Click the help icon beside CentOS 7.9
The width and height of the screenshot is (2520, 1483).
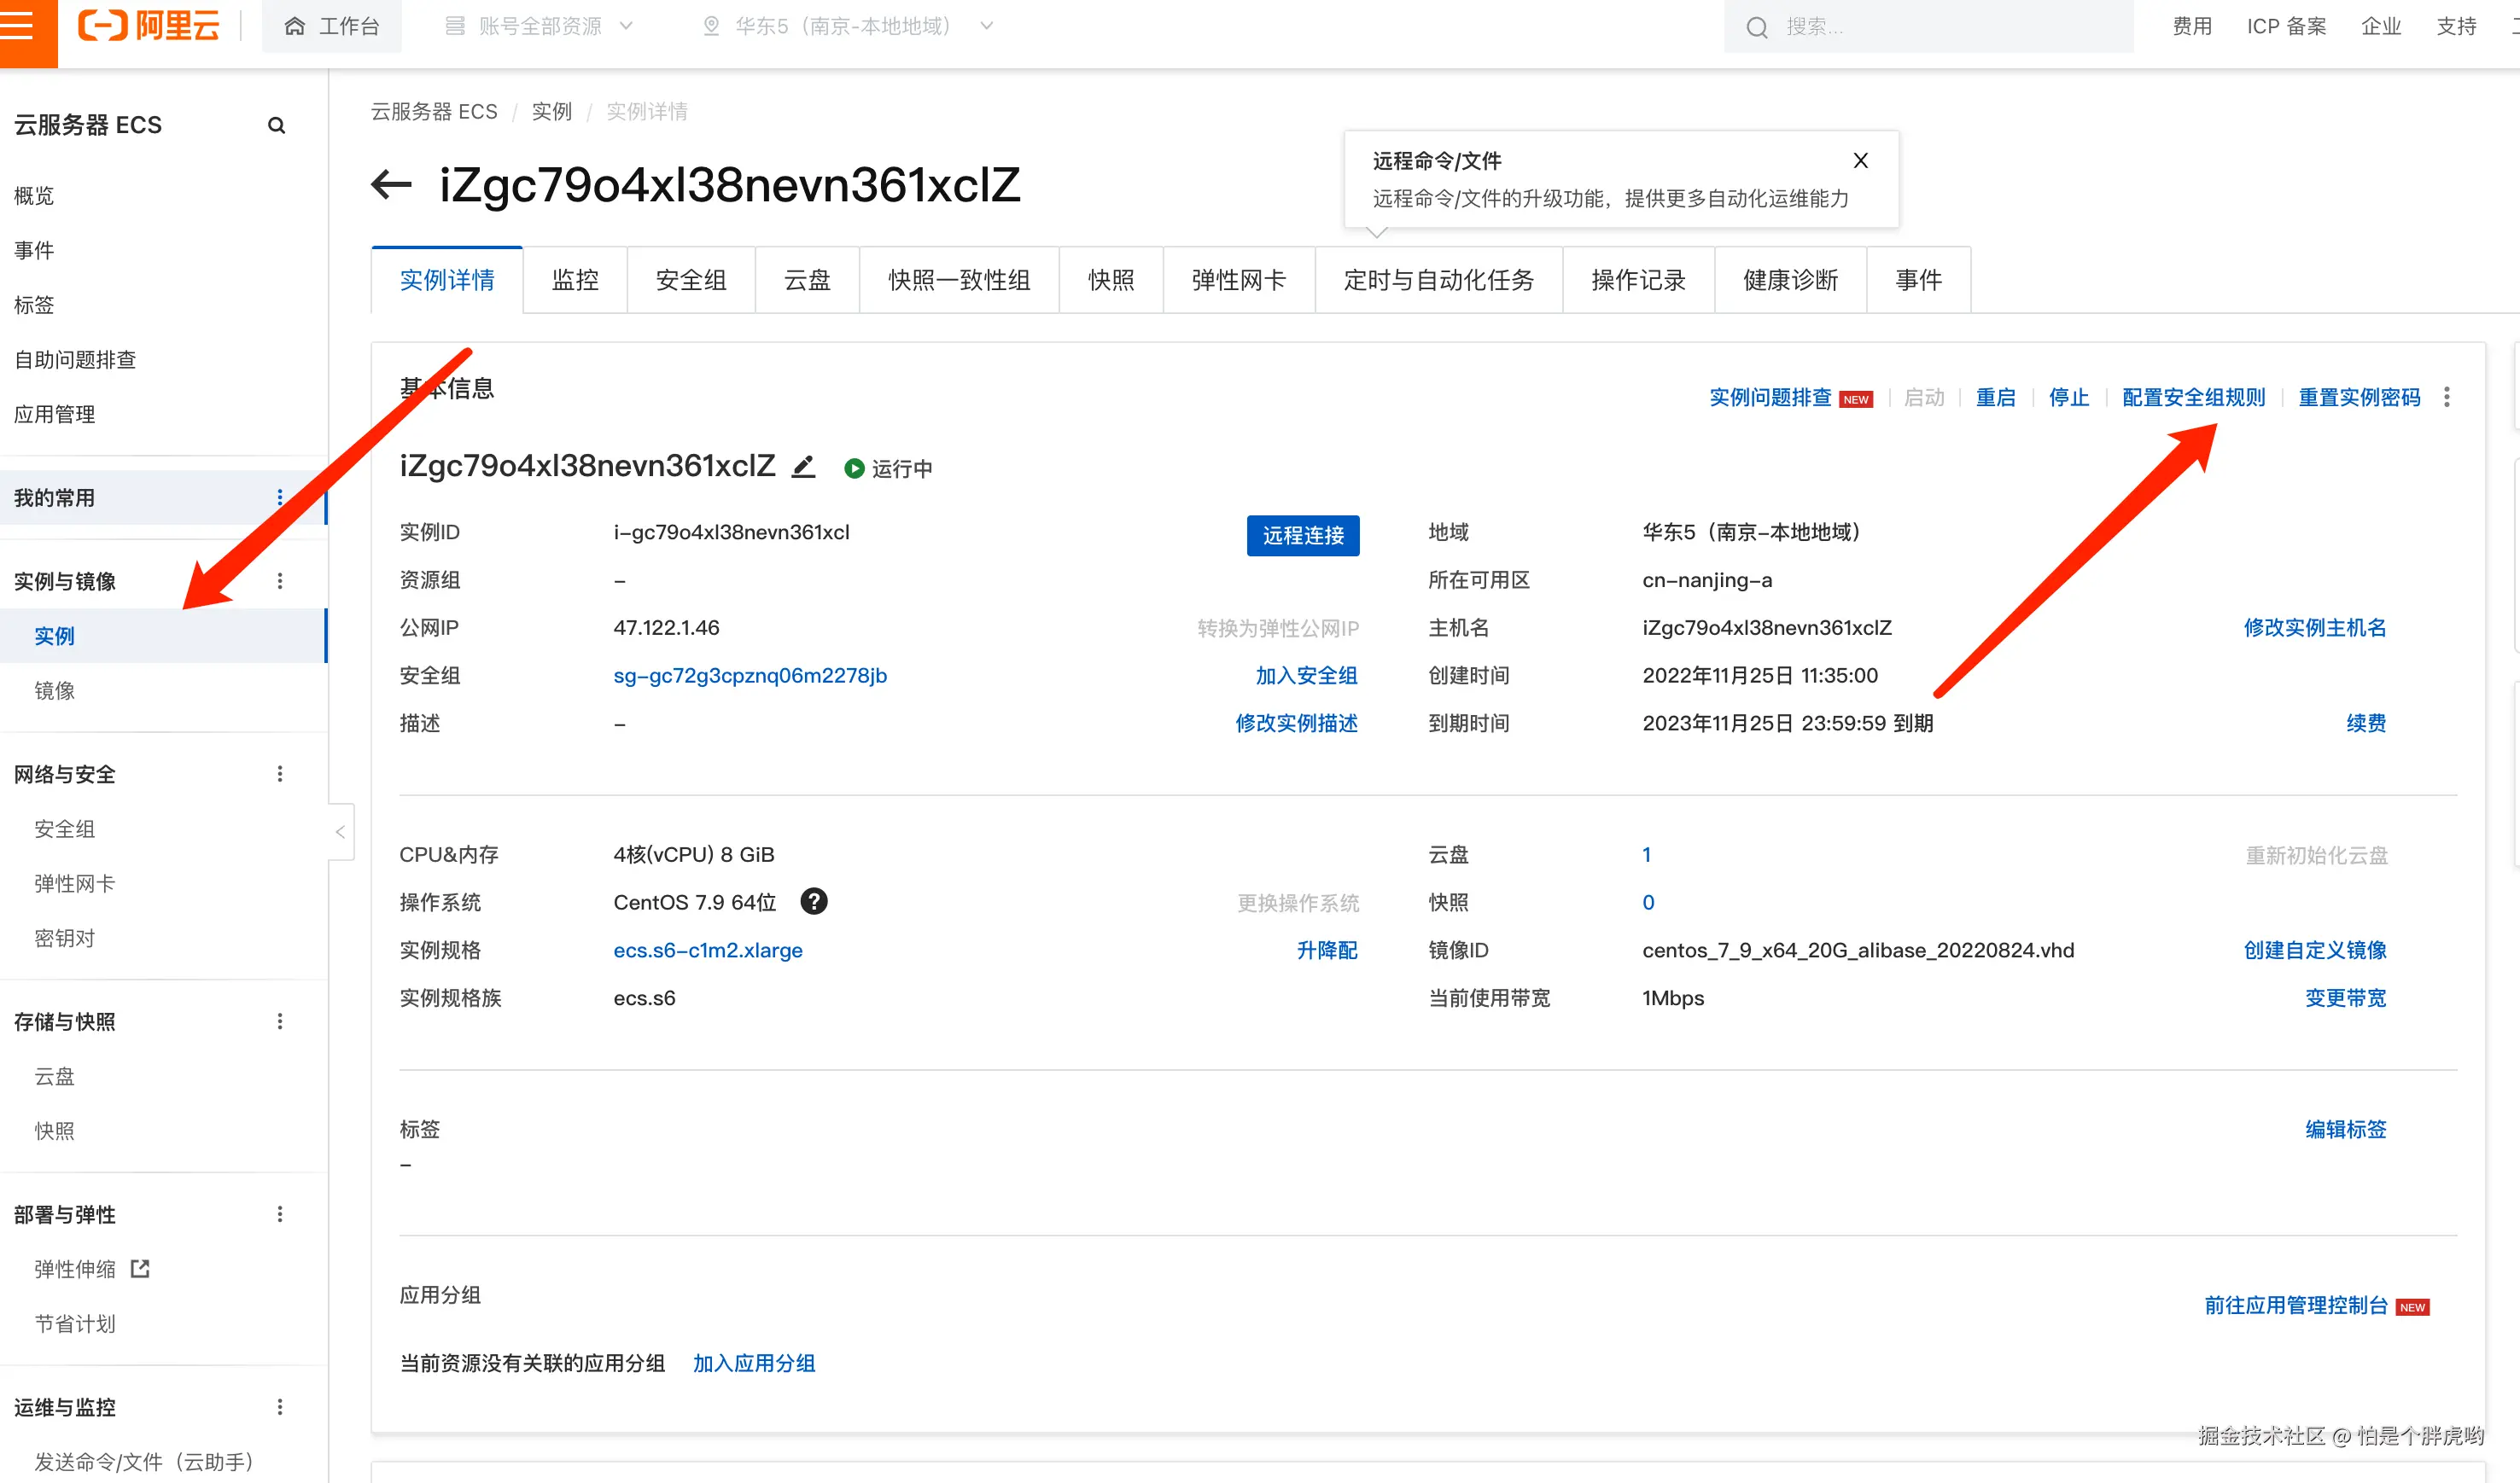814,901
